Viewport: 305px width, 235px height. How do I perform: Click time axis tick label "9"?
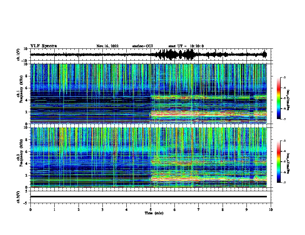coord(246,210)
